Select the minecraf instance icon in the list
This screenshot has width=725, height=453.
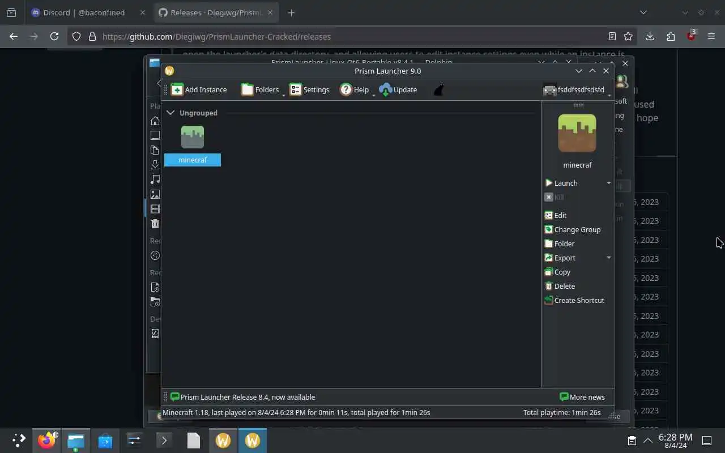click(193, 137)
